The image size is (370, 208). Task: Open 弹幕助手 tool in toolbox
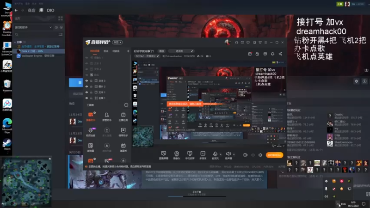[x=91, y=116]
